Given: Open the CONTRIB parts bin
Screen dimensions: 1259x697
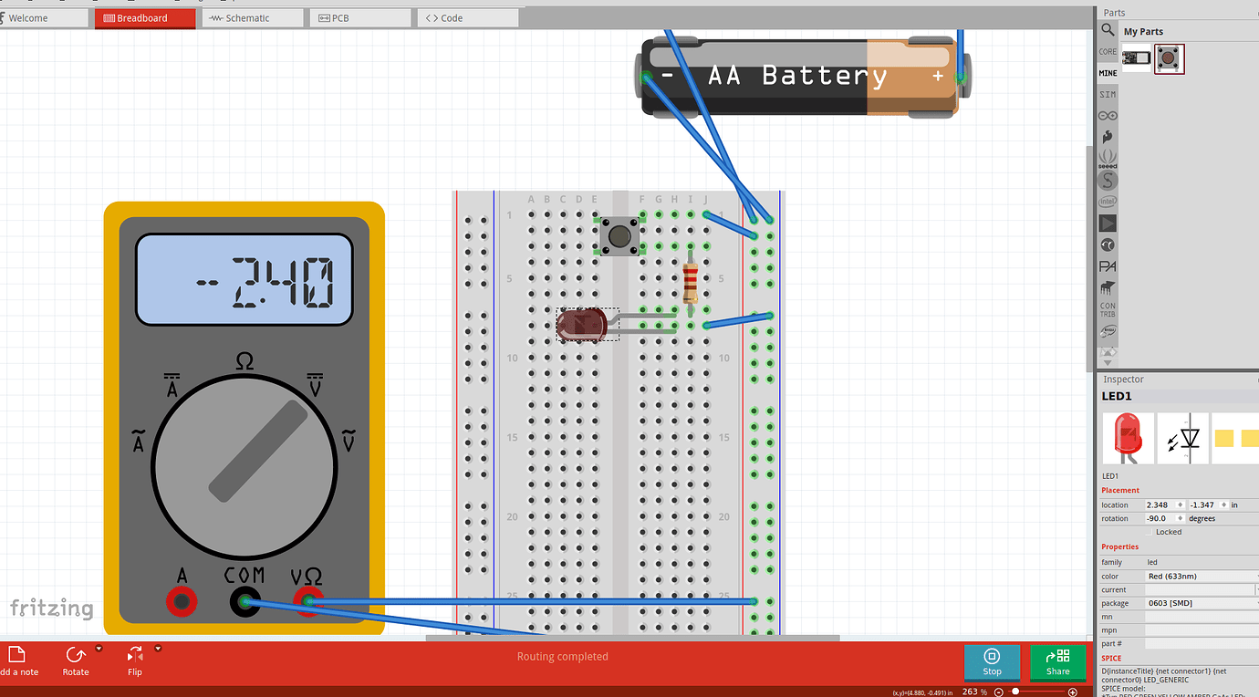Looking at the screenshot, I should pos(1108,310).
